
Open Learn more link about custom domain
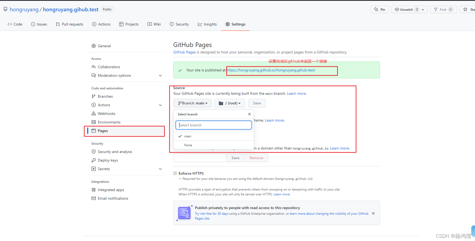click(x=340, y=148)
